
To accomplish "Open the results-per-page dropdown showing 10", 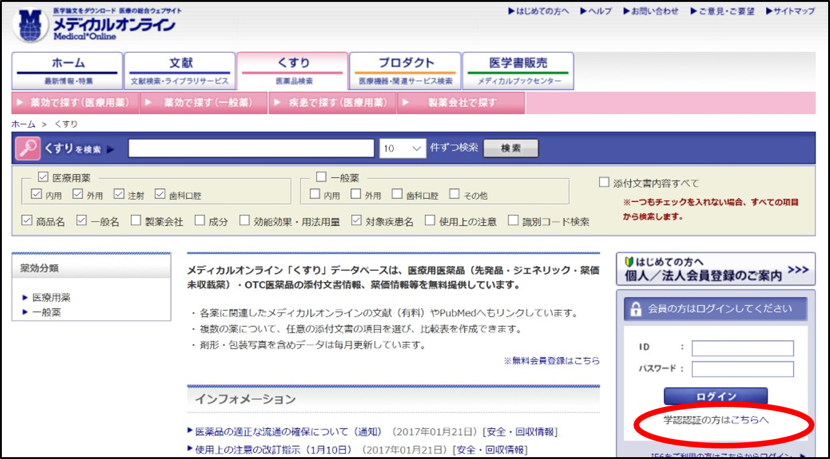I will 402,149.
